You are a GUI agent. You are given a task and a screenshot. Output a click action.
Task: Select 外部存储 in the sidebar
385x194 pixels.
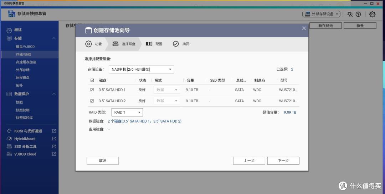[22, 70]
